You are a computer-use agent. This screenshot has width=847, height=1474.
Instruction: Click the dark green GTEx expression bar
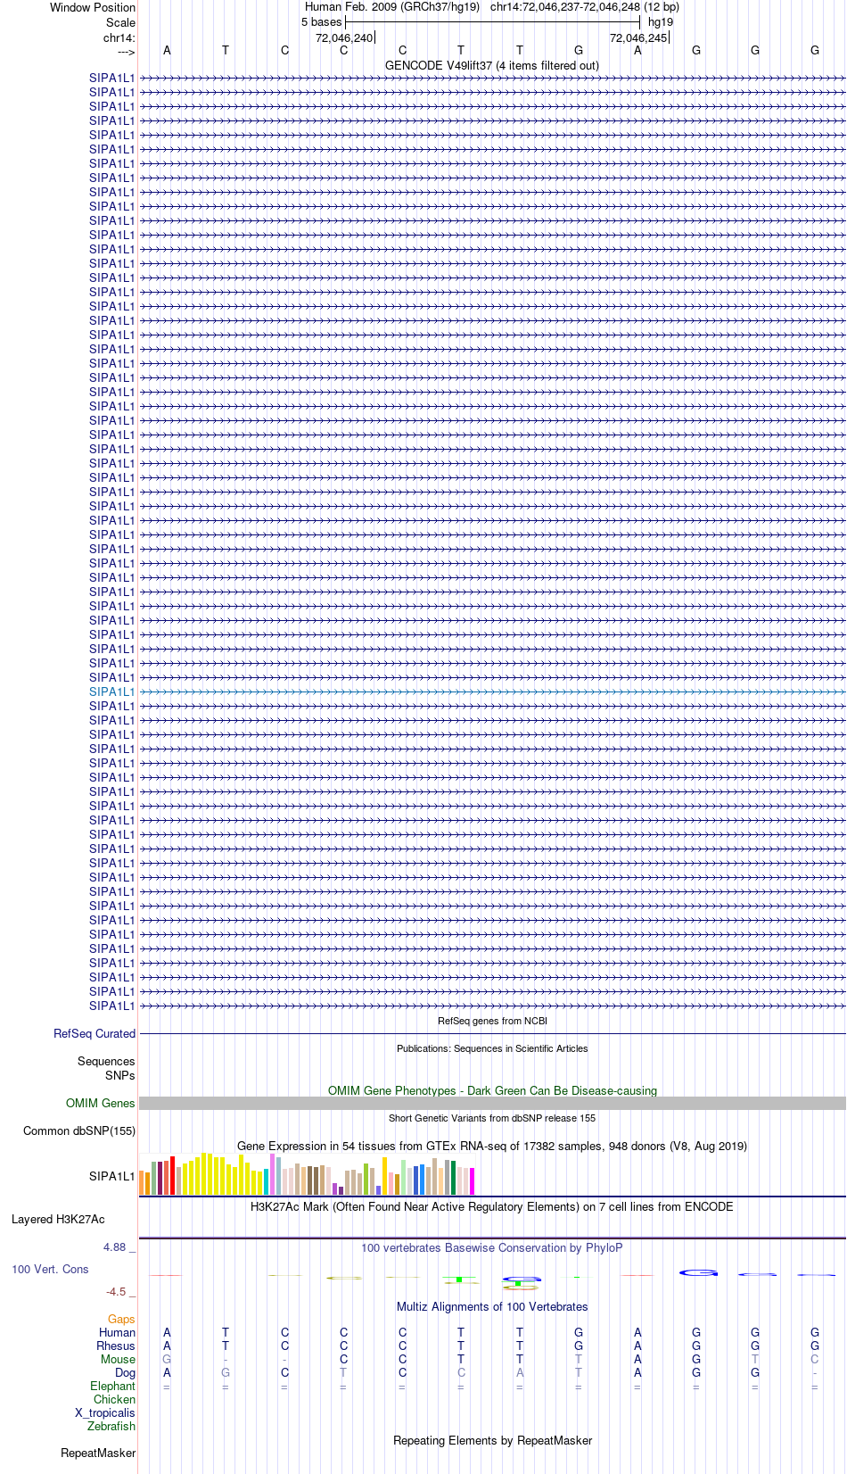[x=453, y=1178]
